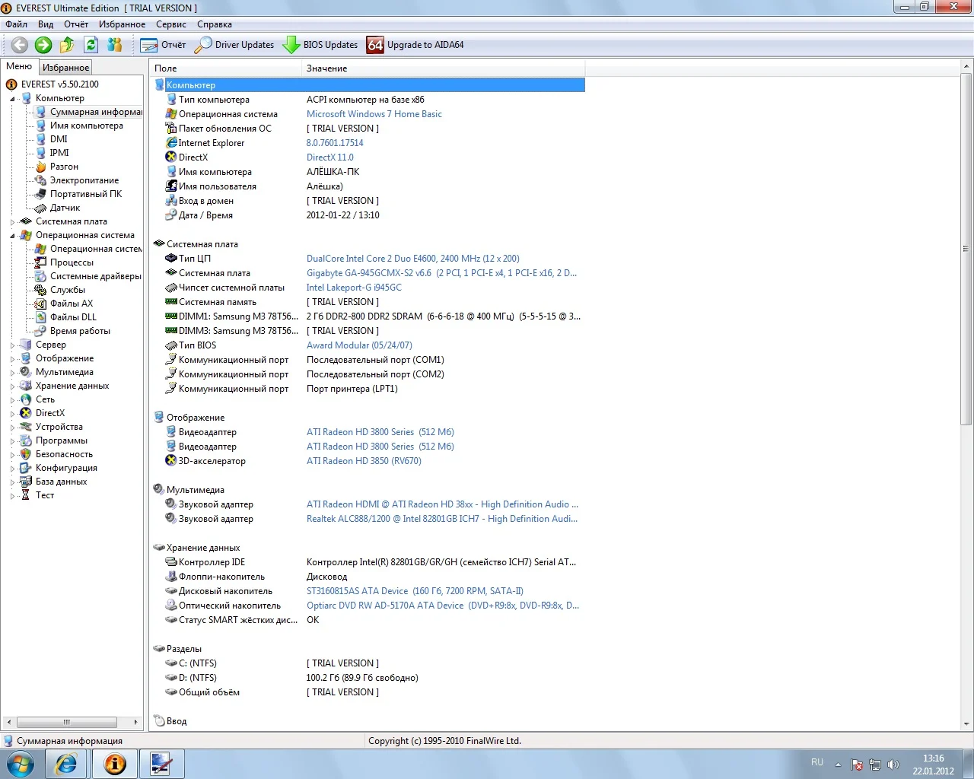Go forward with the green right arrow icon
Screen dimensions: 974x779
point(43,45)
